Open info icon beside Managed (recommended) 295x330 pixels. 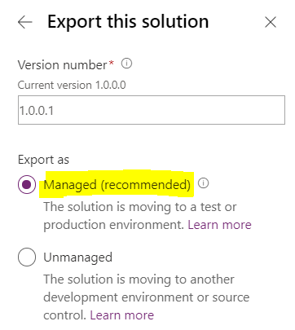[203, 183]
